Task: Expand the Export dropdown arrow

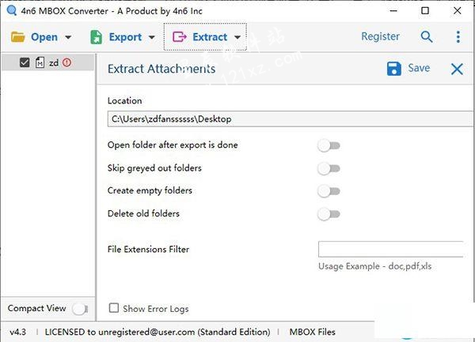Action: click(152, 37)
